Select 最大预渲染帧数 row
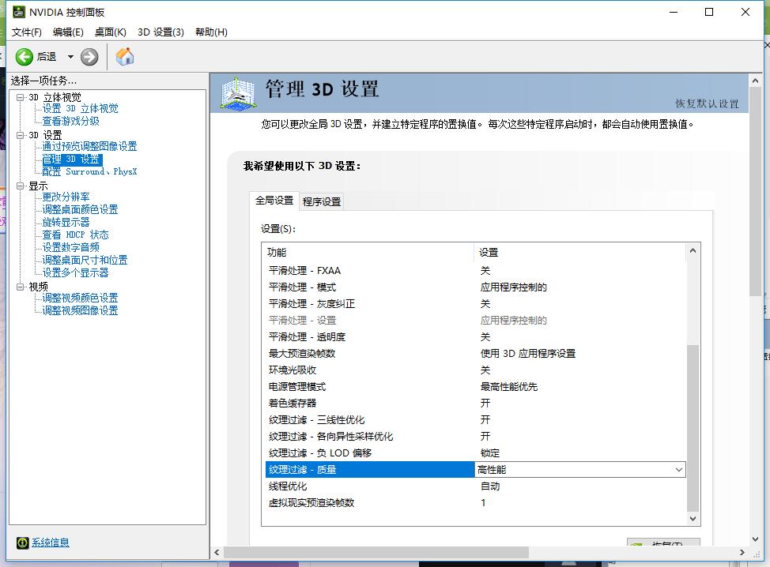The image size is (770, 567). pyautogui.click(x=475, y=353)
